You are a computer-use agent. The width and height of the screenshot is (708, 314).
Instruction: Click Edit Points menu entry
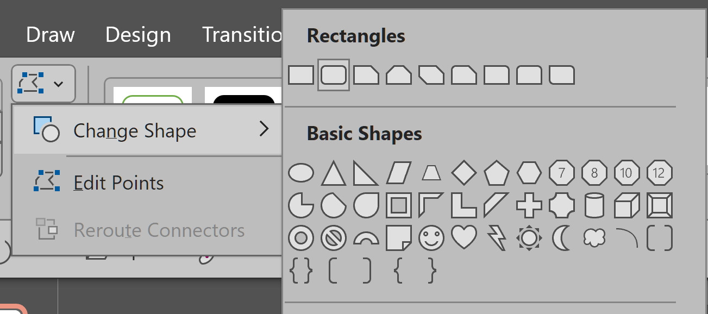118,183
